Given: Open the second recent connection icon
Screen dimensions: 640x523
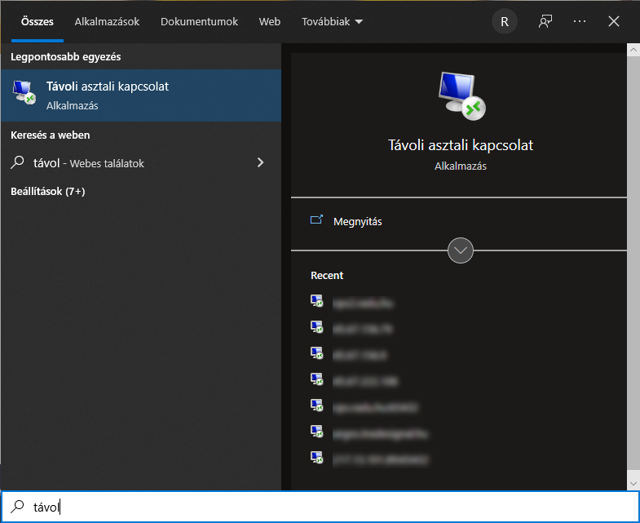Looking at the screenshot, I should tap(316, 327).
